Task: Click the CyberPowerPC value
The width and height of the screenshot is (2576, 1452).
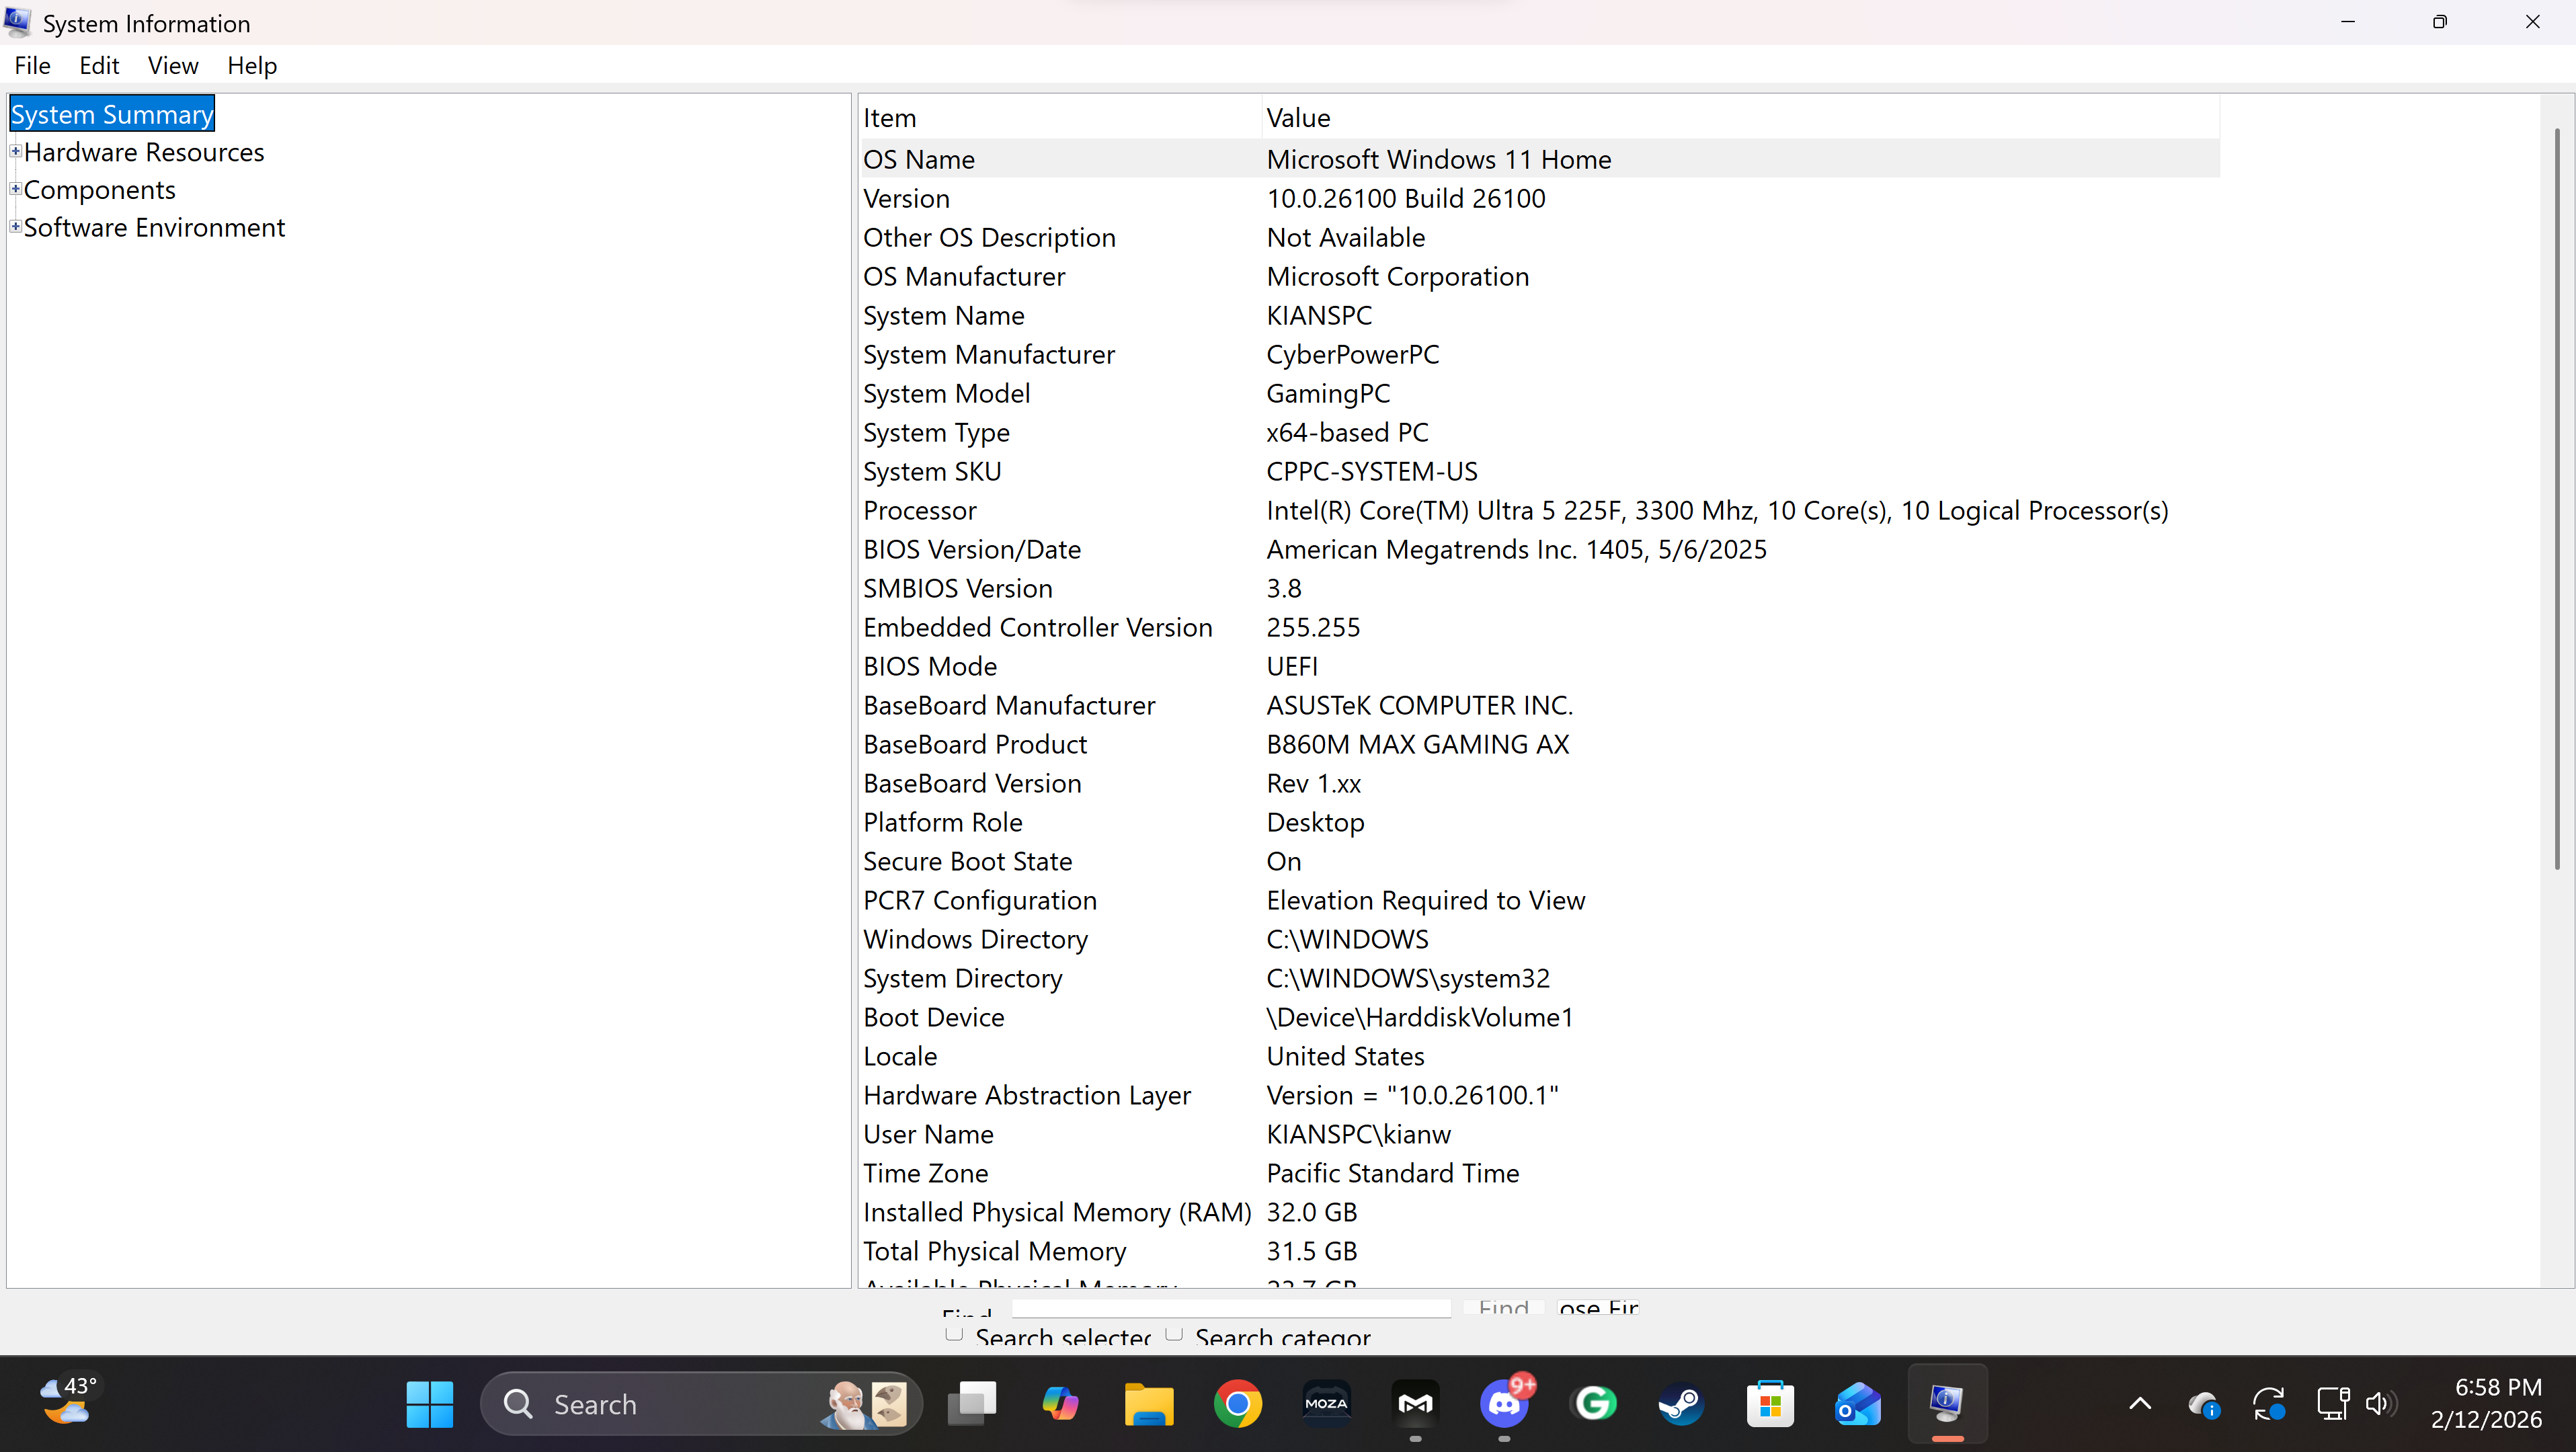Action: tap(1353, 354)
